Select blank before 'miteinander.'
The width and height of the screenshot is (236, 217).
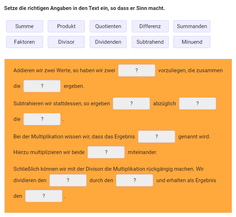click(x=106, y=152)
